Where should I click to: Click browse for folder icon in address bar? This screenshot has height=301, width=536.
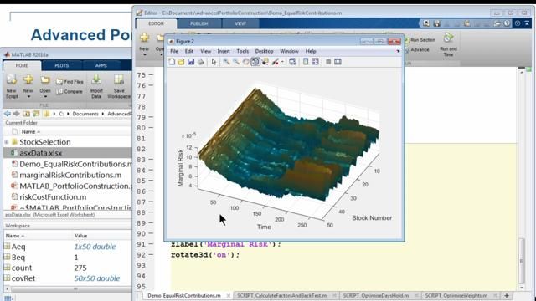[x=36, y=114]
